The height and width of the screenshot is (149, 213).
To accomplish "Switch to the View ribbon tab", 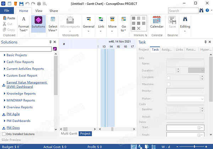I will (39, 11).
